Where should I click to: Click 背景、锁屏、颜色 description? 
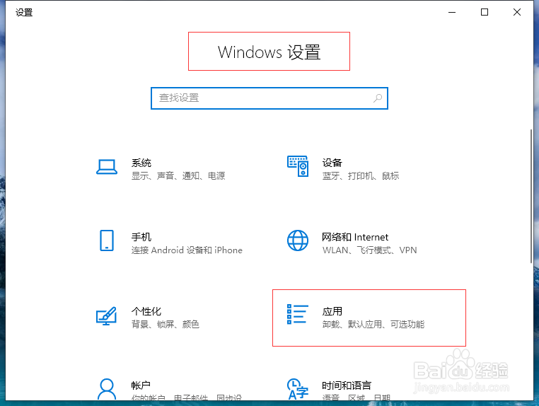[x=166, y=324]
